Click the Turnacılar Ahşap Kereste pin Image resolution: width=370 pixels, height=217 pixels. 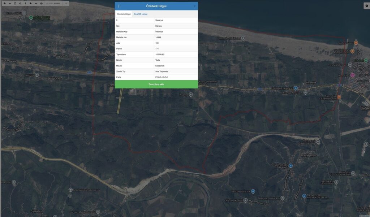[304, 196]
